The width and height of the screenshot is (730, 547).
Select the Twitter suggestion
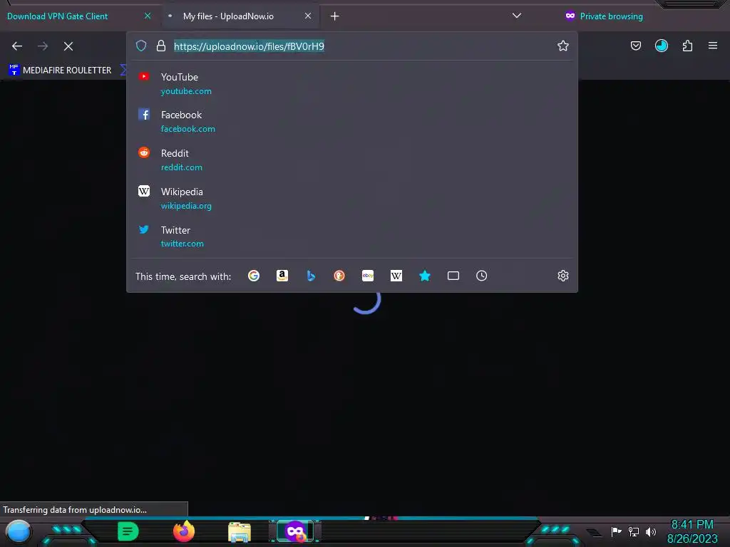[352, 236]
